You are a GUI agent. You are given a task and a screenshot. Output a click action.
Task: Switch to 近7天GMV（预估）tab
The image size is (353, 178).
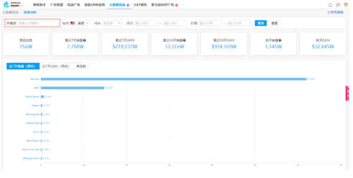pos(56,66)
